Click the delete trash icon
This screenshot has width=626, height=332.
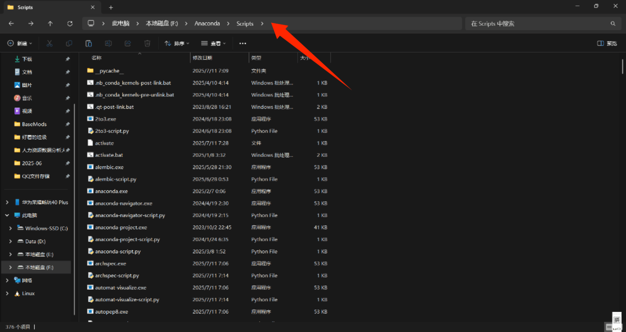click(147, 43)
